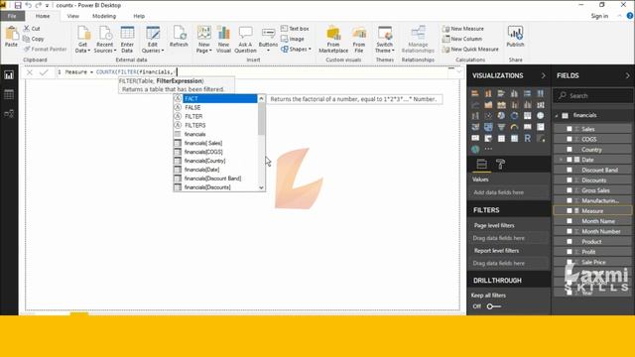
Task: Select the pie chart visualization
Action: pos(501,116)
